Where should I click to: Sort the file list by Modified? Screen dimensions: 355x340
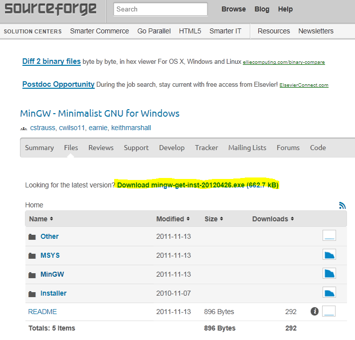pos(173,219)
